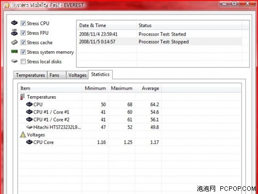Image resolution: width=258 pixels, height=194 pixels.
Task: Click the Average column header
Action: (x=148, y=88)
